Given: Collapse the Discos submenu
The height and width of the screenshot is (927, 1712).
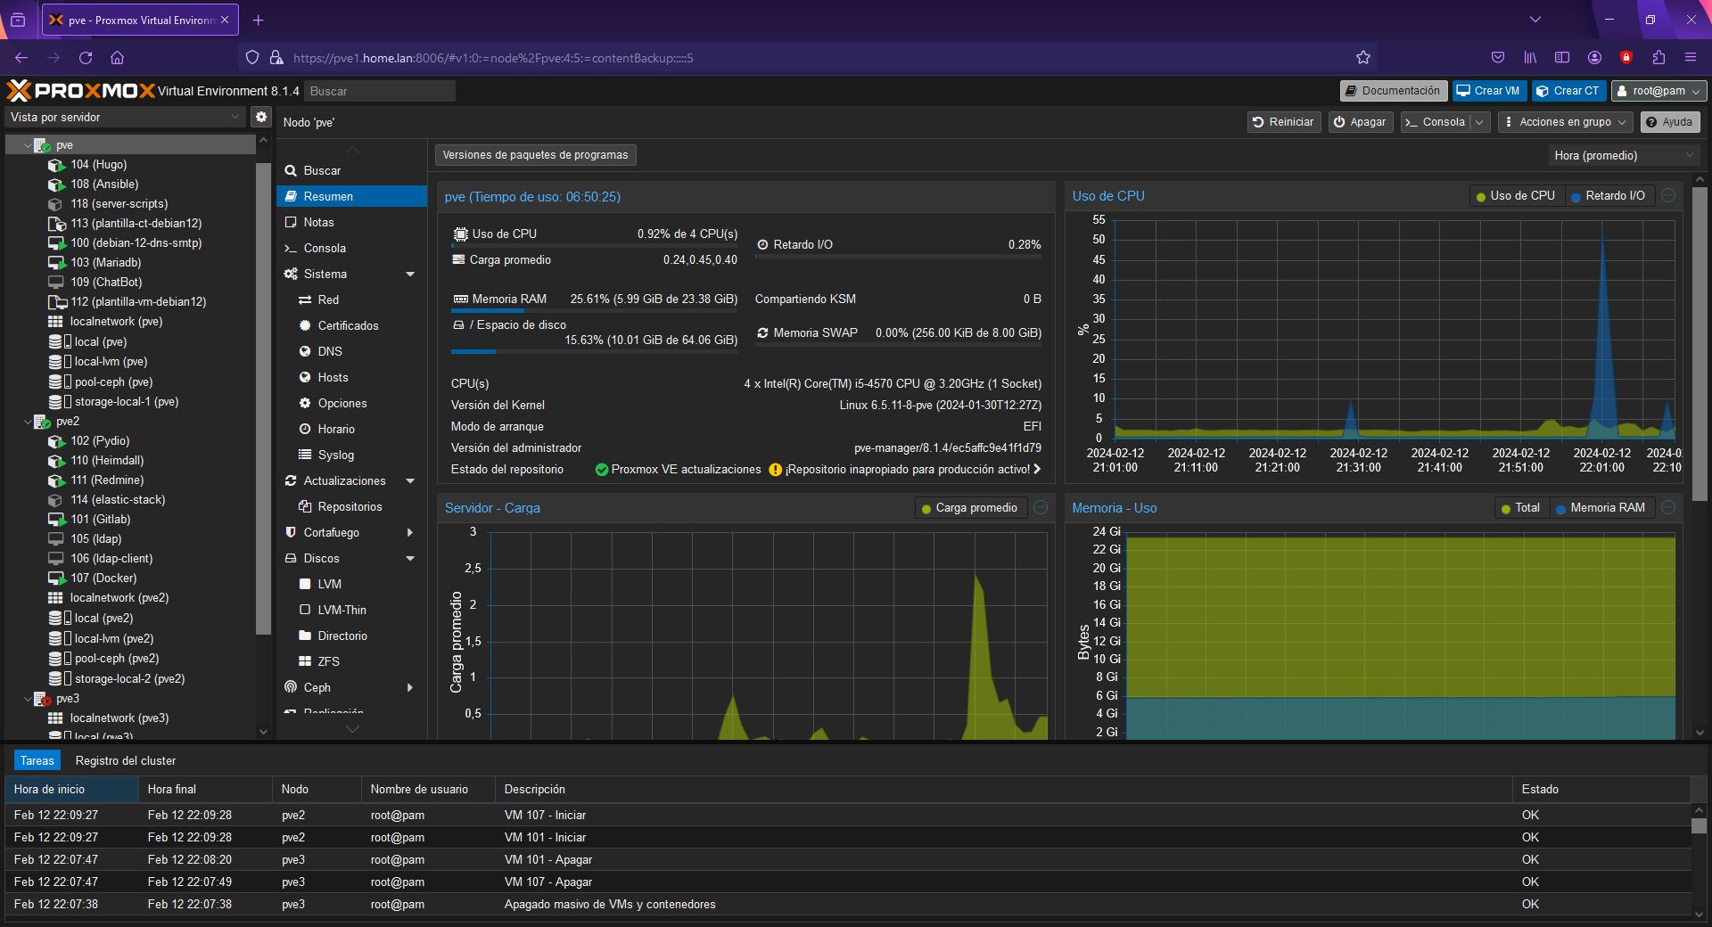Looking at the screenshot, I should (410, 558).
